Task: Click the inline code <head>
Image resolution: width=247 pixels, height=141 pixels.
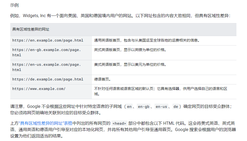Action: [119, 123]
